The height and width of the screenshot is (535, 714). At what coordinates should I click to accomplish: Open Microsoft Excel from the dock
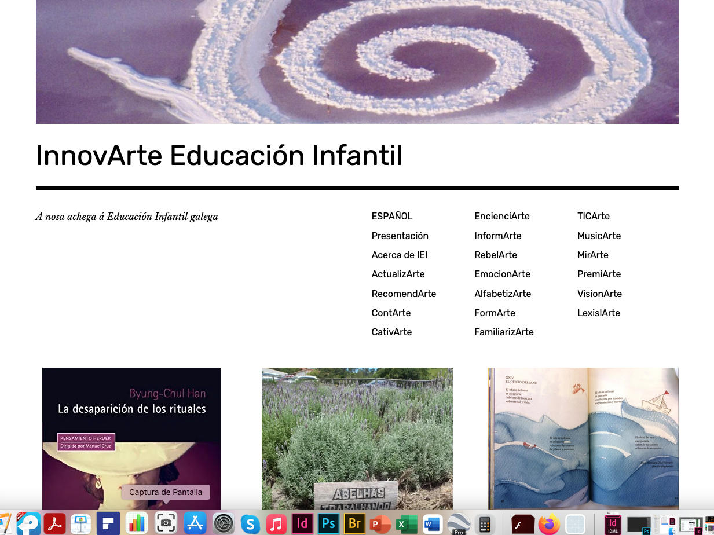(x=406, y=523)
